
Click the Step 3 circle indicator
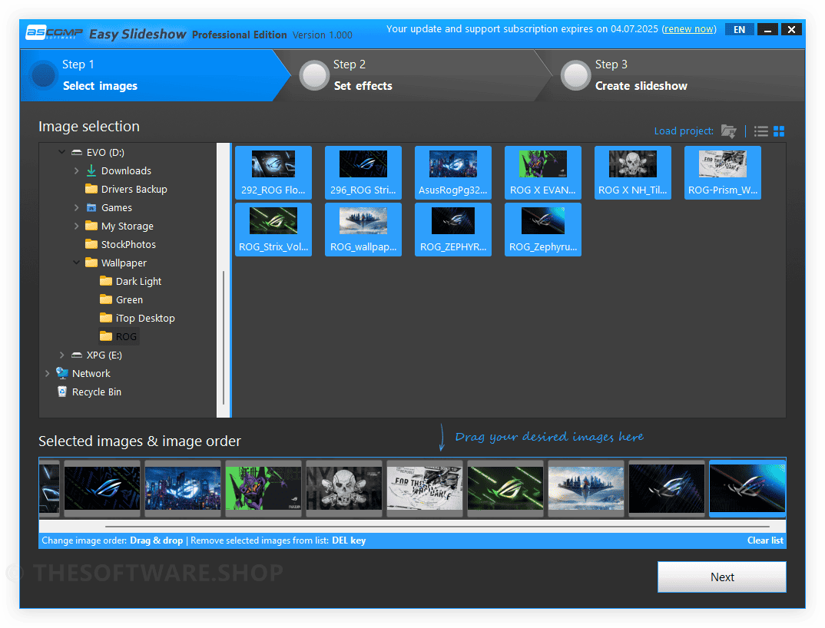575,75
